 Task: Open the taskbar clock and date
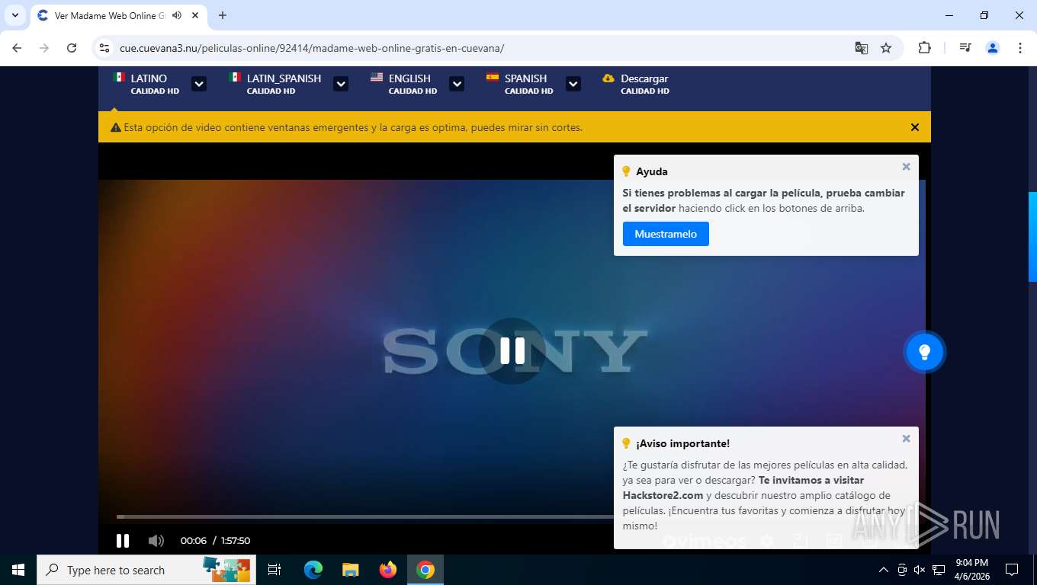click(x=971, y=570)
